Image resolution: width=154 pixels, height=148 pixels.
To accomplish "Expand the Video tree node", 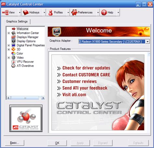I will click(9, 58).
